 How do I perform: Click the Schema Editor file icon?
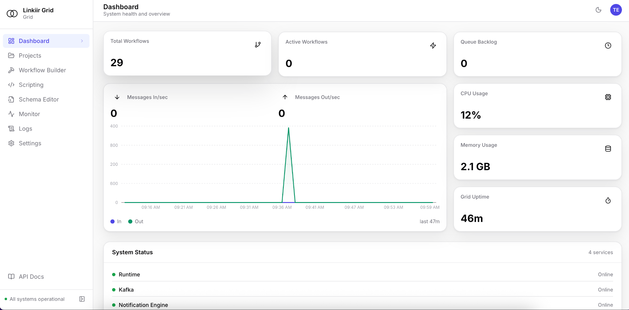click(11, 99)
